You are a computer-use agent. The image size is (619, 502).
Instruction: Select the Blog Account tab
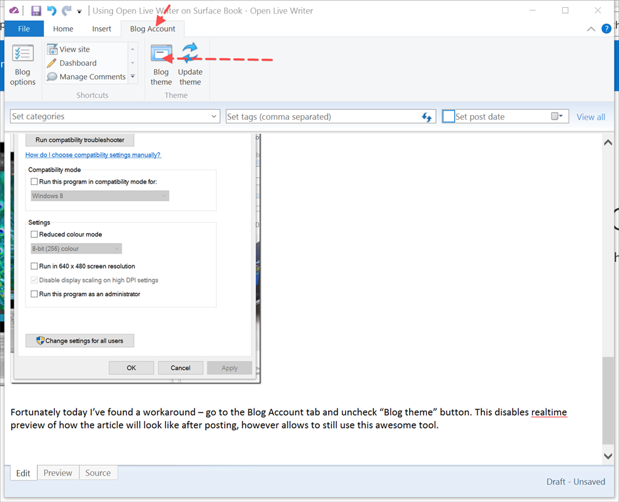click(153, 29)
